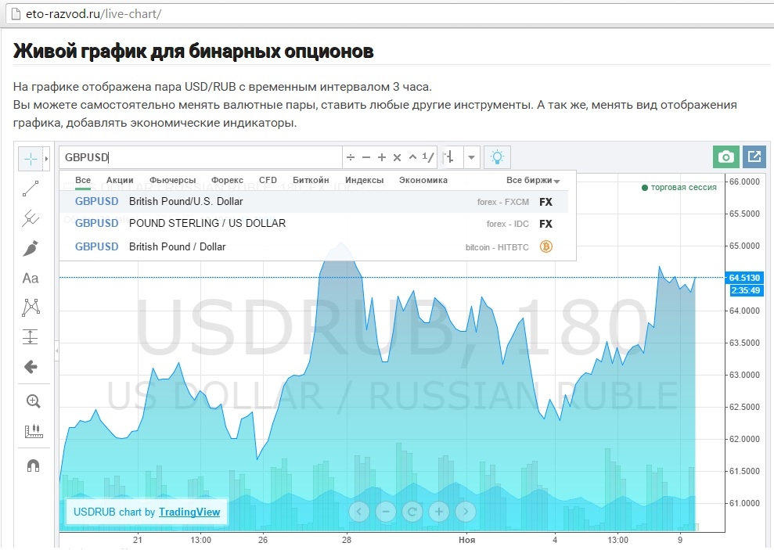Reset chart view with circular arrow button

tap(412, 512)
